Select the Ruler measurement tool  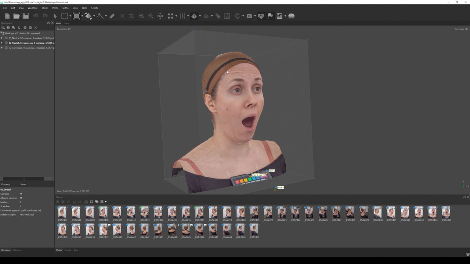[x=112, y=16]
